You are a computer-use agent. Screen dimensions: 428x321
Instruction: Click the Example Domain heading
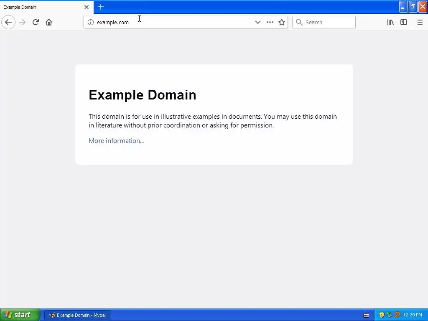click(x=142, y=95)
